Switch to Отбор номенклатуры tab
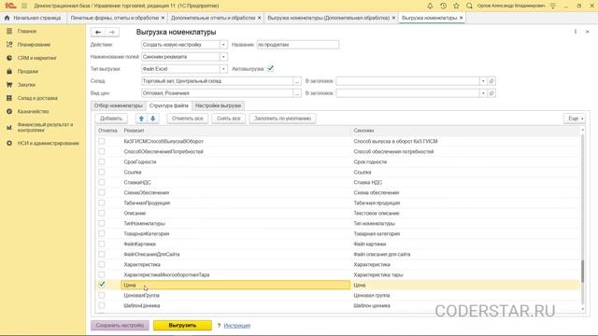598x336 pixels. (119, 105)
